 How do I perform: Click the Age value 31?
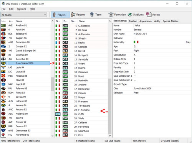point(135,46)
